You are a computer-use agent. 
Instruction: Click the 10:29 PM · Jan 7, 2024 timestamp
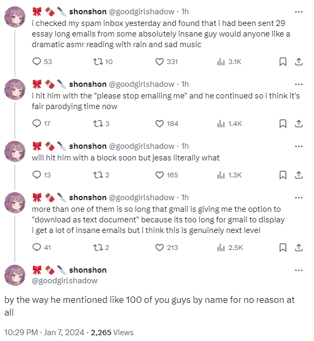click(x=44, y=333)
